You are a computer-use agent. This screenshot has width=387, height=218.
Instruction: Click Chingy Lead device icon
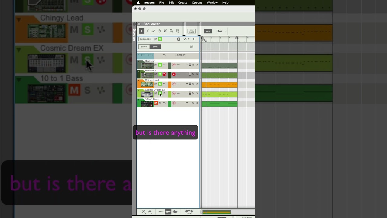click(x=147, y=84)
